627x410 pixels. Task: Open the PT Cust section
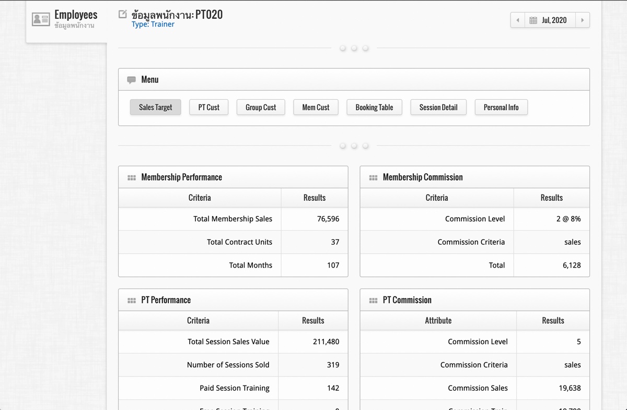(208, 107)
